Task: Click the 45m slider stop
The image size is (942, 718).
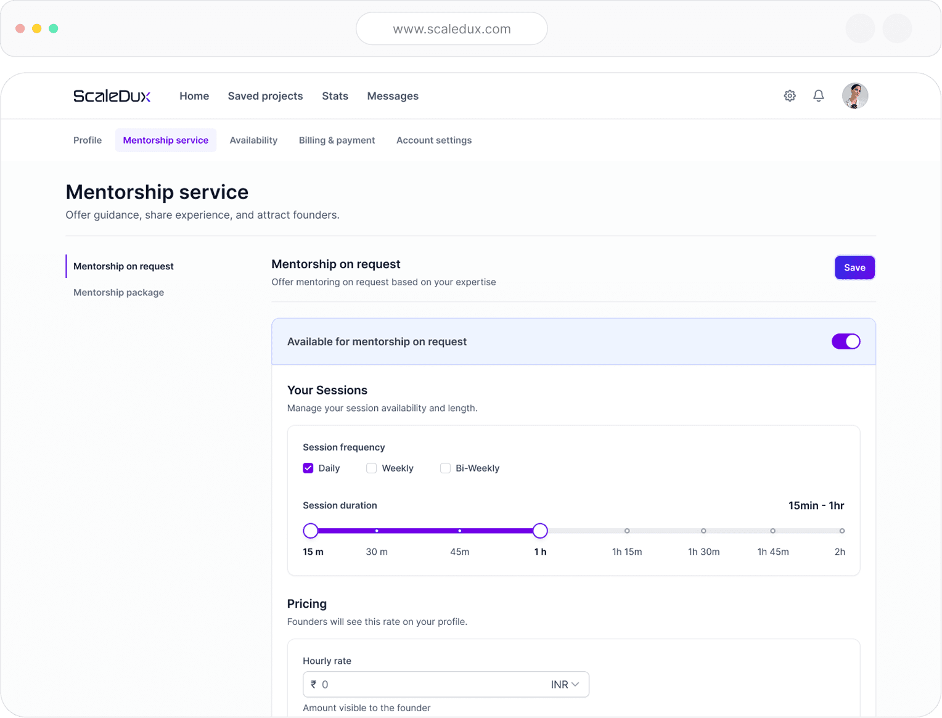Action: pyautogui.click(x=459, y=531)
